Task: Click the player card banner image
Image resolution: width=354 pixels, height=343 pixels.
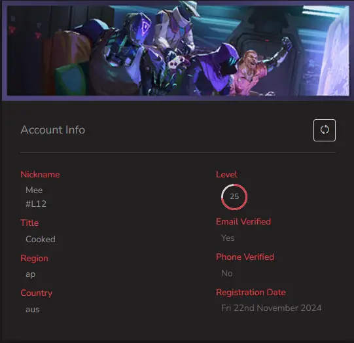Action: click(x=178, y=50)
